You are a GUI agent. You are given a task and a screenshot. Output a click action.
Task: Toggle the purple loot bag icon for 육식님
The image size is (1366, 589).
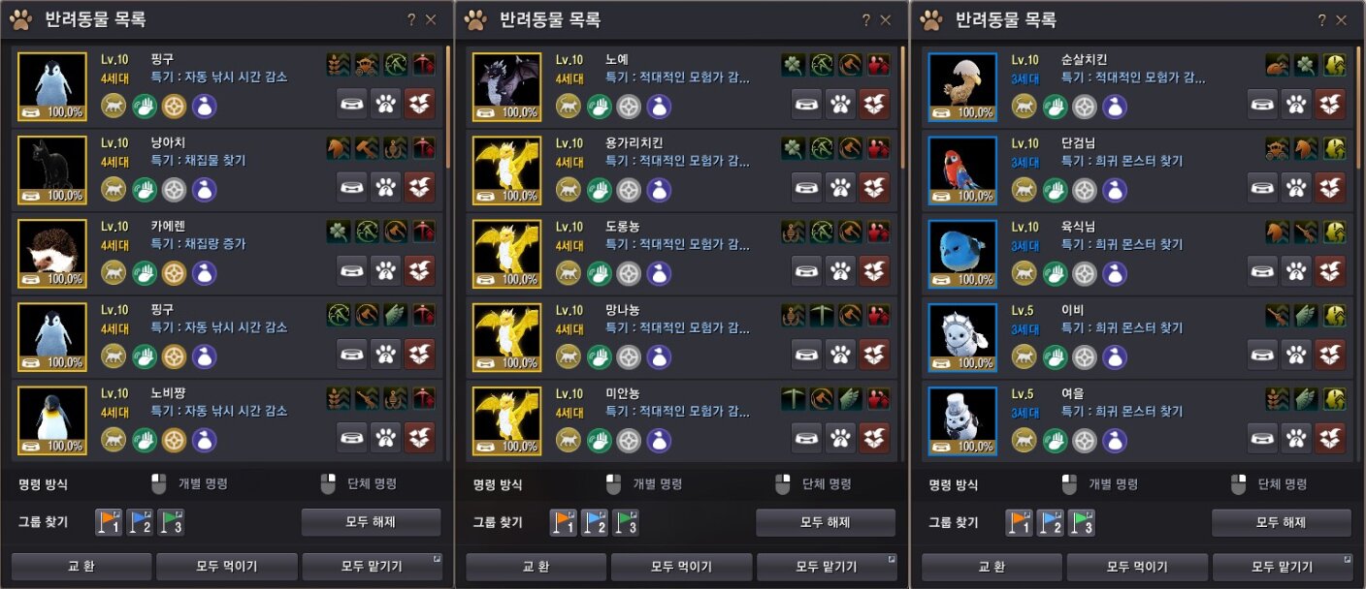point(1115,273)
